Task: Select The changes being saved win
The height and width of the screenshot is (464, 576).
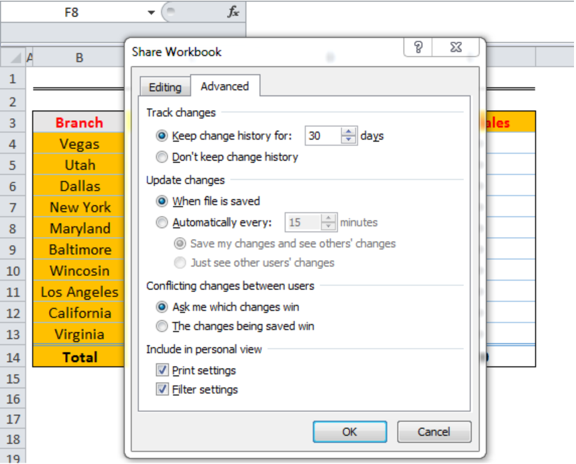Action: pos(162,326)
